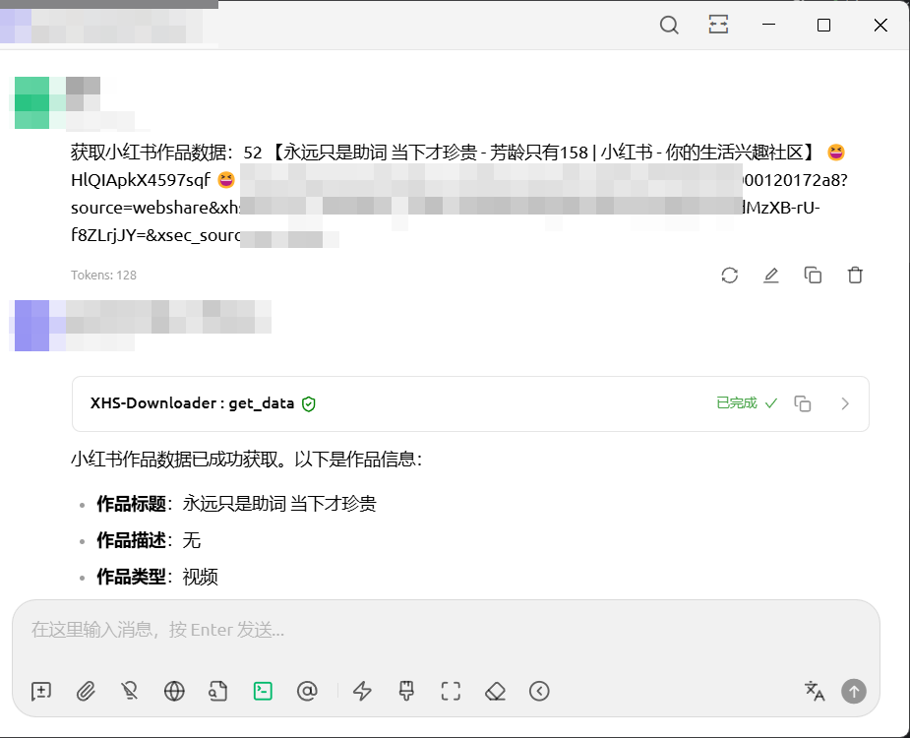The width and height of the screenshot is (910, 738).
Task: Send the message with the arrow button
Action: coord(853,691)
